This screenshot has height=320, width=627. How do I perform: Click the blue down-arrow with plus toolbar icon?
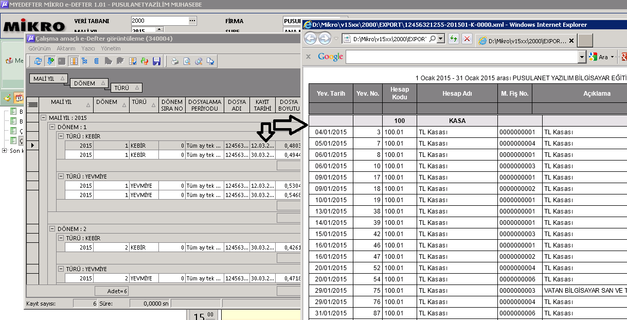point(50,61)
